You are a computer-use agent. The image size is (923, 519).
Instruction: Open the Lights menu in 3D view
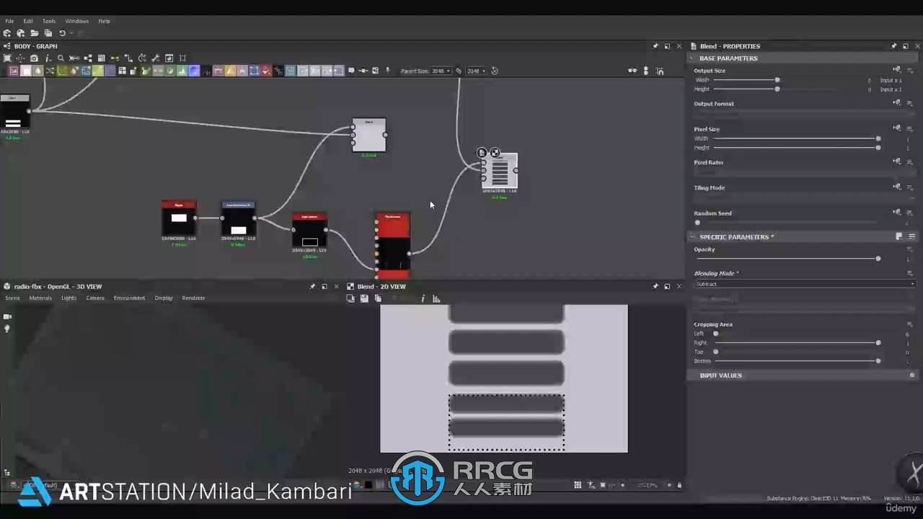pyautogui.click(x=69, y=298)
